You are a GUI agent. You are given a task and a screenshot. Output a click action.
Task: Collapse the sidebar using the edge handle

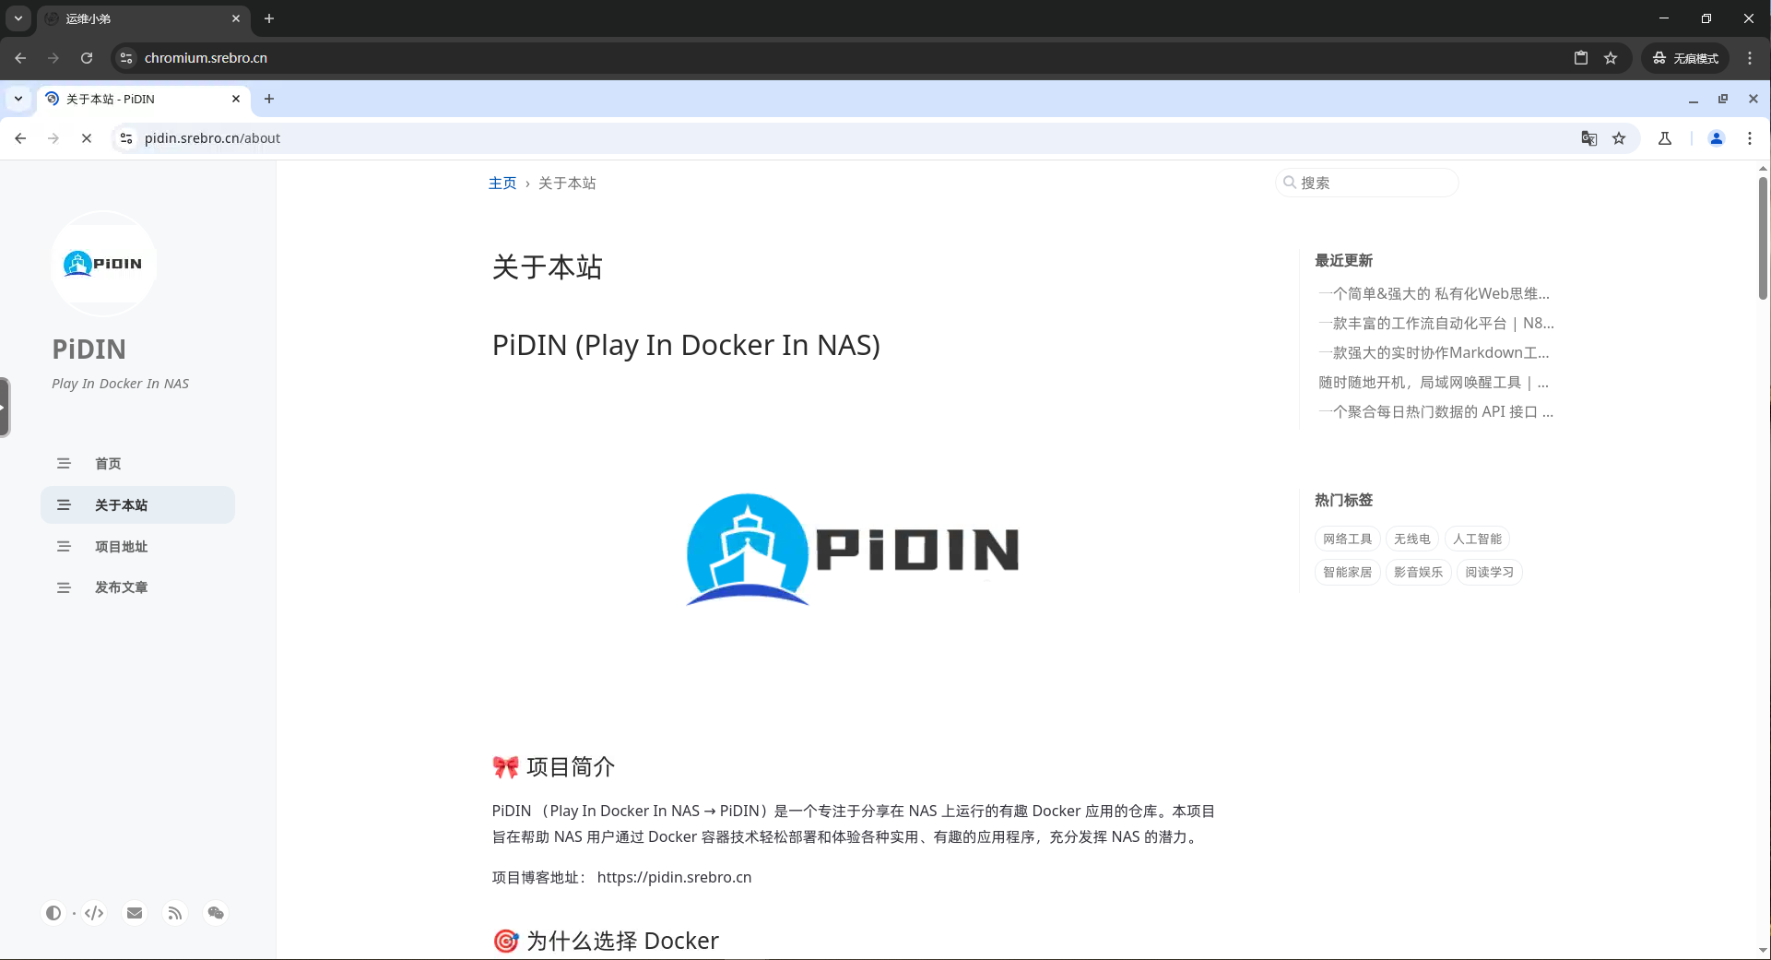(x=6, y=406)
